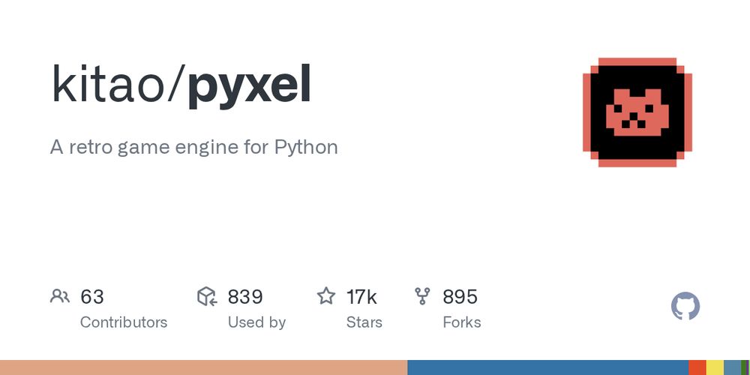Select the 17k stars count
The width and height of the screenshot is (750, 375).
click(361, 297)
